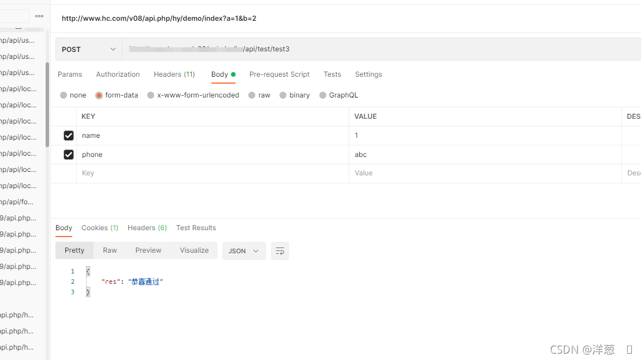Choose the raw body type

(x=252, y=95)
